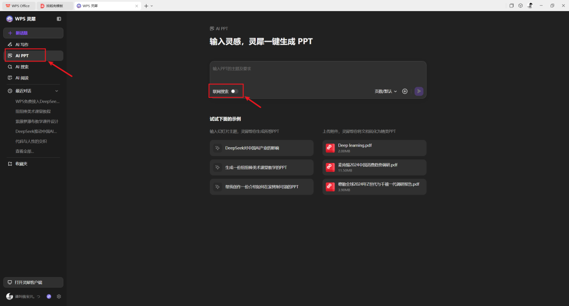Click the PDF icon of Deep learning.pdf
Screen dimensions: 569x306
tap(330, 148)
